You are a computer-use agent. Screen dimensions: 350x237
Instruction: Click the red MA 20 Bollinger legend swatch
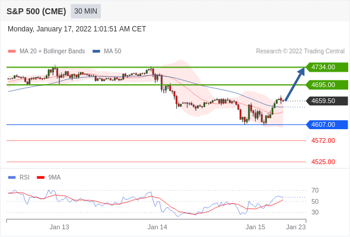point(12,52)
